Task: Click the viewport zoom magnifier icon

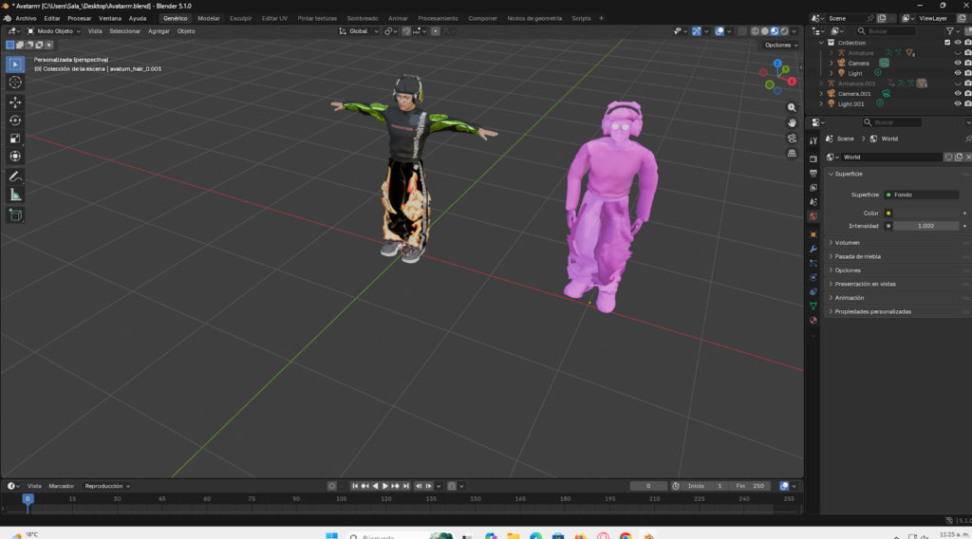Action: [x=792, y=108]
